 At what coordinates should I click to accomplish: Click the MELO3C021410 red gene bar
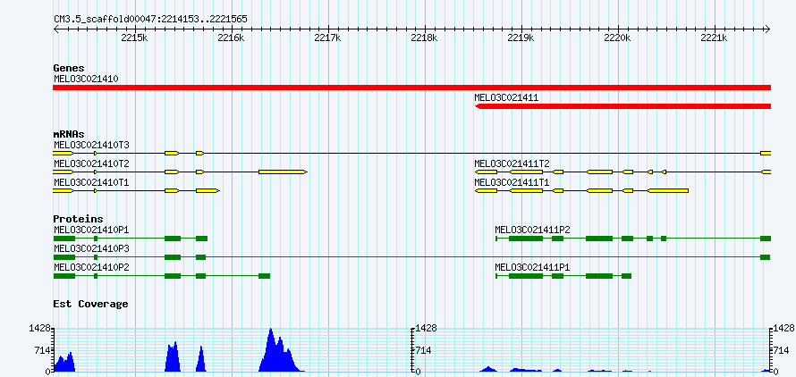point(411,88)
